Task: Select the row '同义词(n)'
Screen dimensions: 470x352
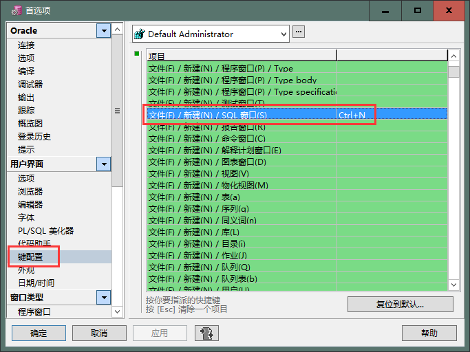Action: coord(297,221)
